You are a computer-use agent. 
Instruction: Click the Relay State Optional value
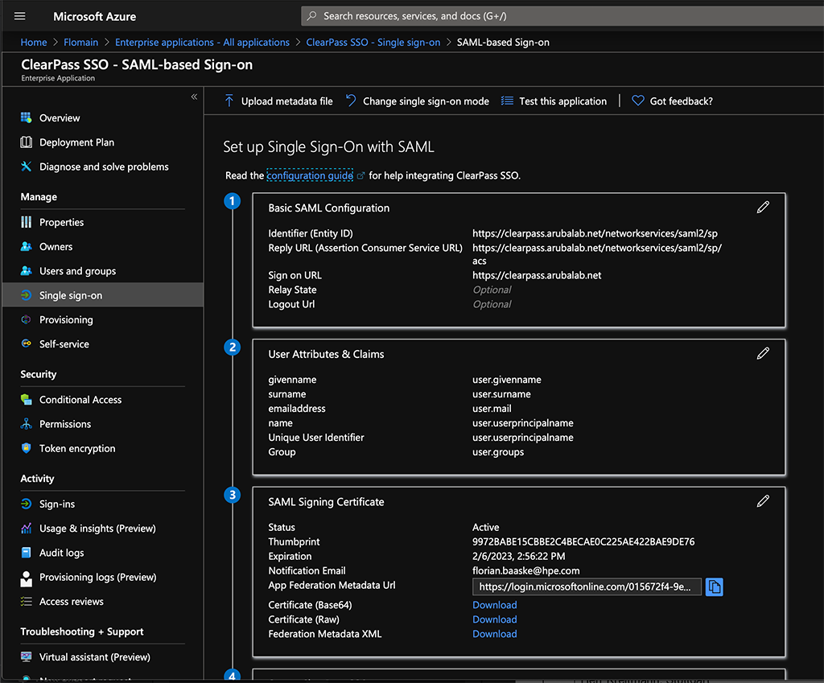[492, 290]
